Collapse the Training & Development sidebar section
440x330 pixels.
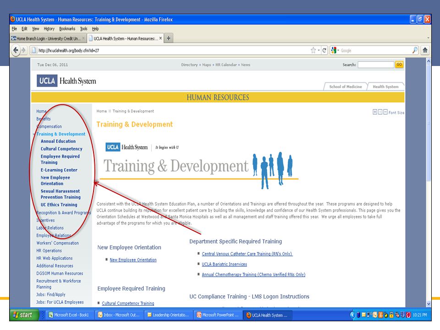coord(34,134)
